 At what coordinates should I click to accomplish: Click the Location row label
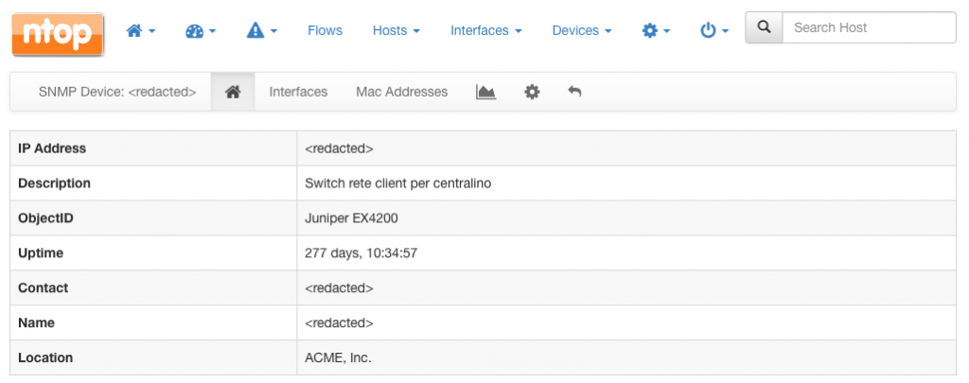45,357
